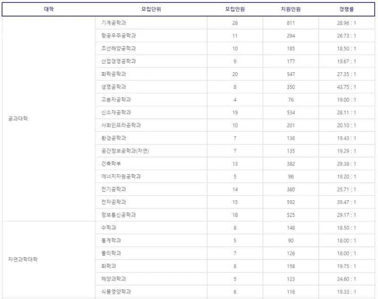Click the 39.47 : 1 ratio cell
The image size is (378, 299).
pos(346,202)
